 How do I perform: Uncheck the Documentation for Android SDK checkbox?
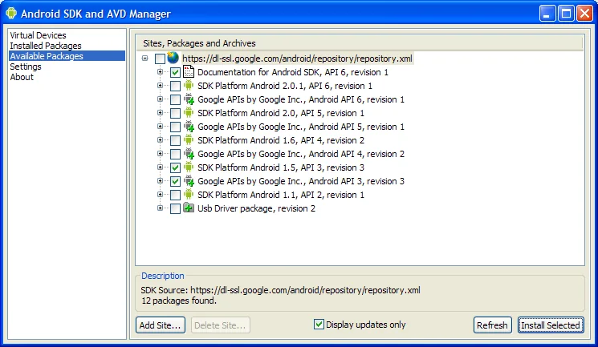175,72
